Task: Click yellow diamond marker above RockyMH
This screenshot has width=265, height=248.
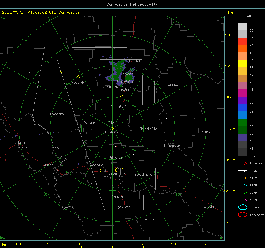Action: click(79, 77)
